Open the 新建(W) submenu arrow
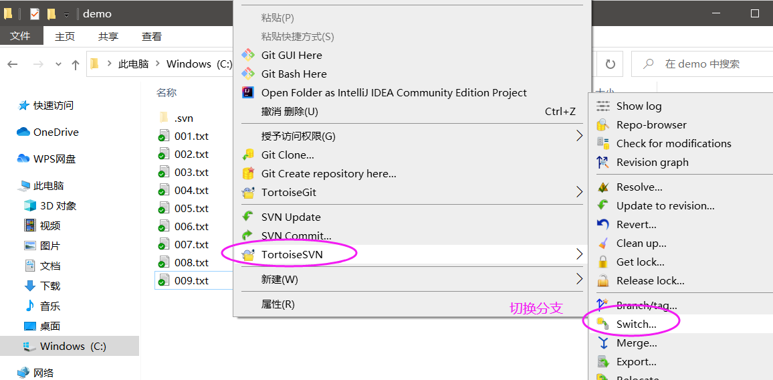The height and width of the screenshot is (380, 773). [579, 278]
